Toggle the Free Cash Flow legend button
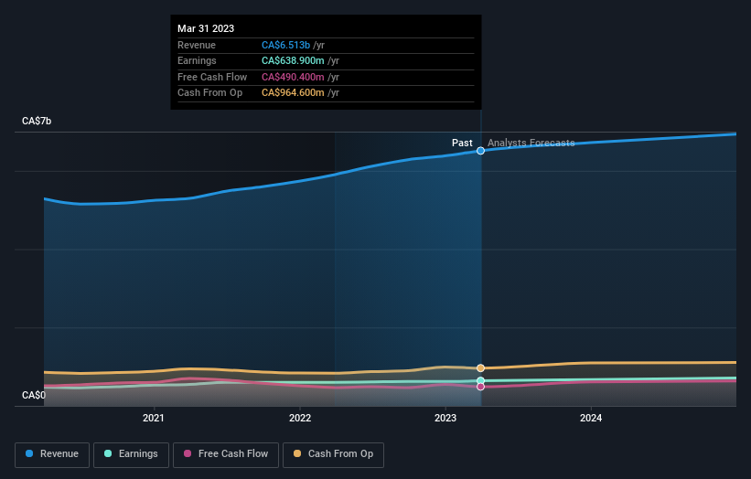This screenshot has height=479, width=751. click(x=226, y=454)
